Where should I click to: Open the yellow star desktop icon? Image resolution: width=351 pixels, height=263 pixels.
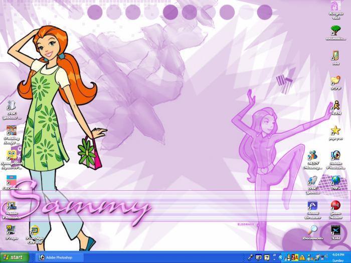335,130
